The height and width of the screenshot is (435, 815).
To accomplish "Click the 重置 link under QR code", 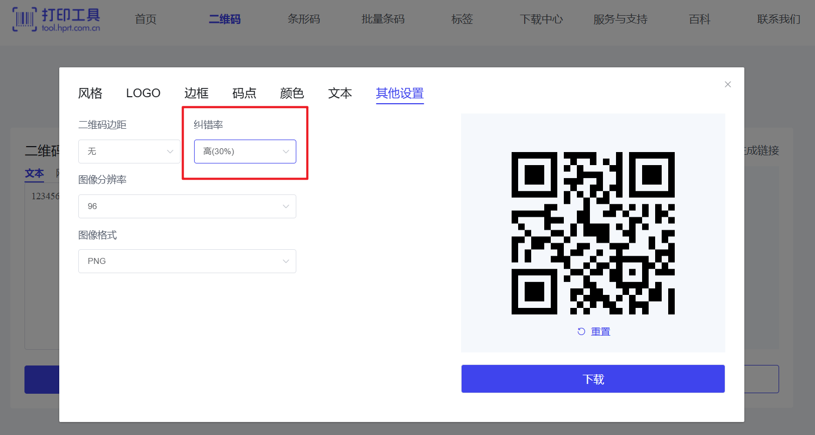I will (x=601, y=331).
